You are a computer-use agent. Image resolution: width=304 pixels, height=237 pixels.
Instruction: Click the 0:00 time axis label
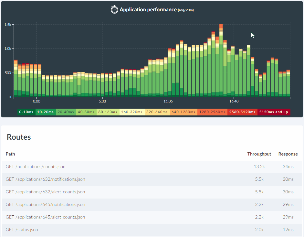(37, 101)
